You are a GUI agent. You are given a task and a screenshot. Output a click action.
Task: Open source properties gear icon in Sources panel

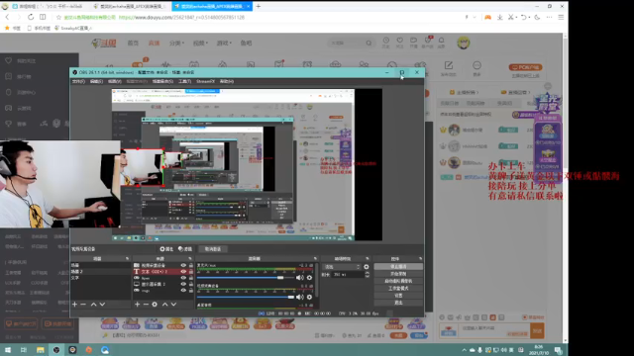155,305
